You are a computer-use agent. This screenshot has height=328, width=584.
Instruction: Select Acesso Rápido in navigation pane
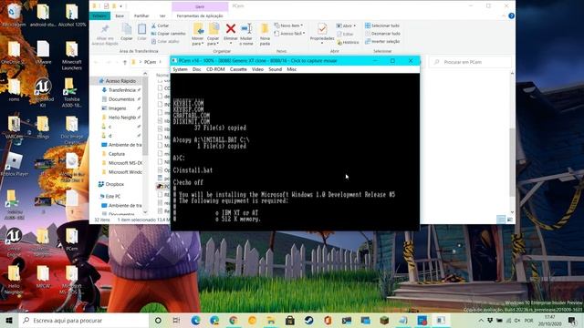coord(118,81)
